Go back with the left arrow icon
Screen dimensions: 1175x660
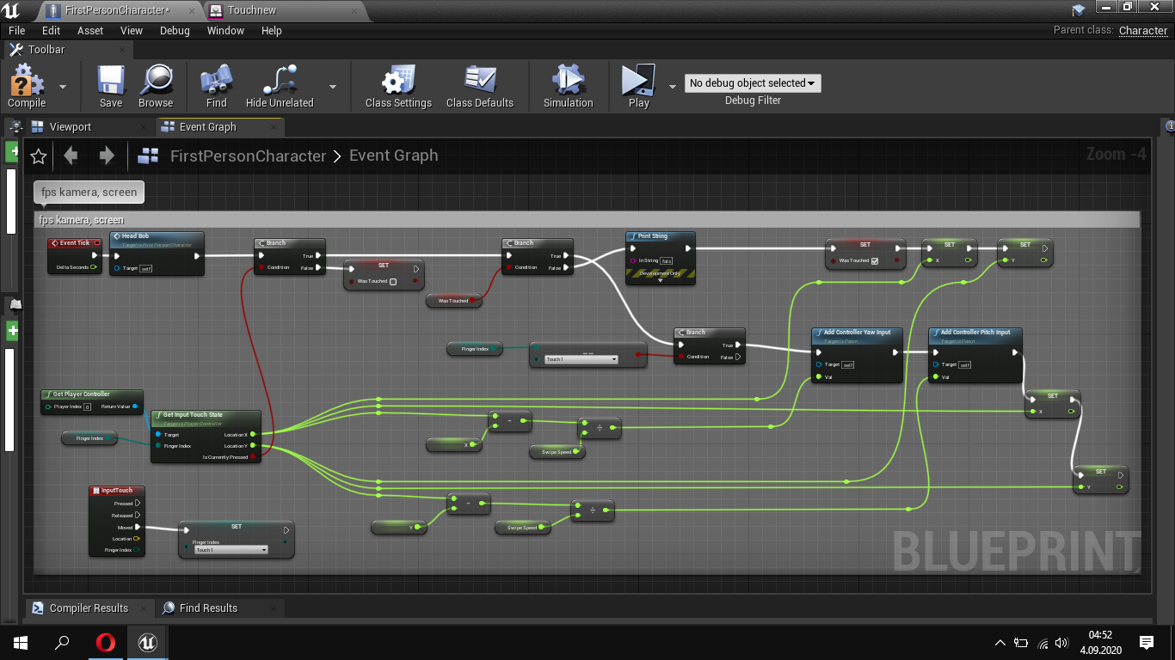(71, 156)
